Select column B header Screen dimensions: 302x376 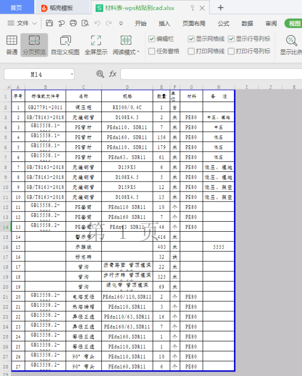click(45, 87)
